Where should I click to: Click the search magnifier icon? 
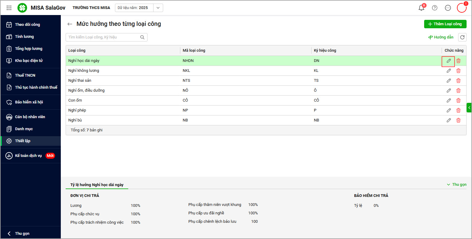(x=142, y=37)
